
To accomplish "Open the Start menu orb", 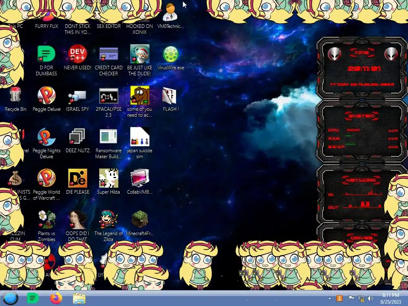I will [x=10, y=298].
